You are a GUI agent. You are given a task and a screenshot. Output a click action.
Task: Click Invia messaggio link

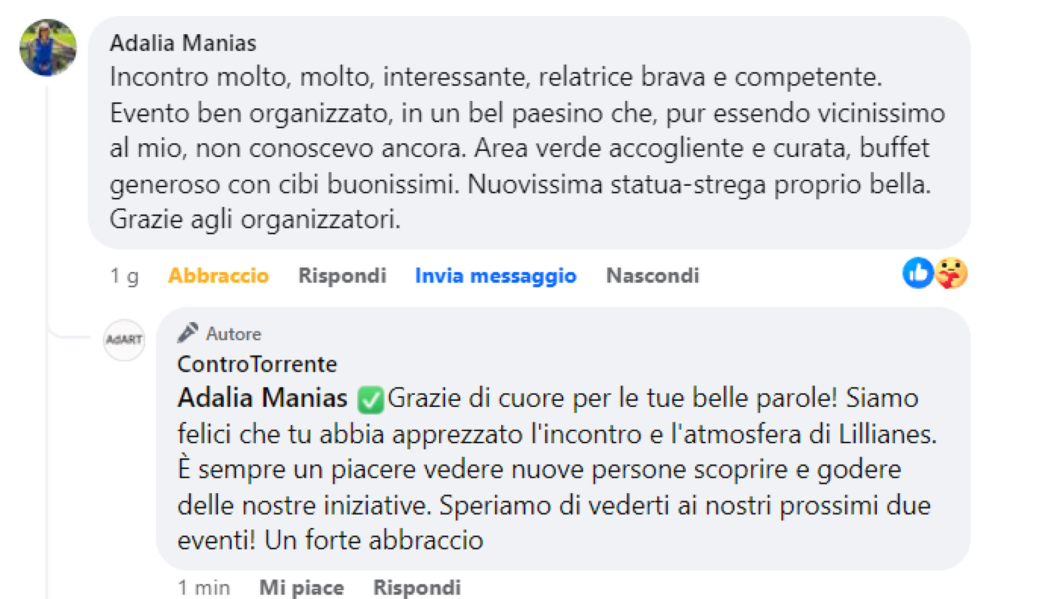point(495,276)
